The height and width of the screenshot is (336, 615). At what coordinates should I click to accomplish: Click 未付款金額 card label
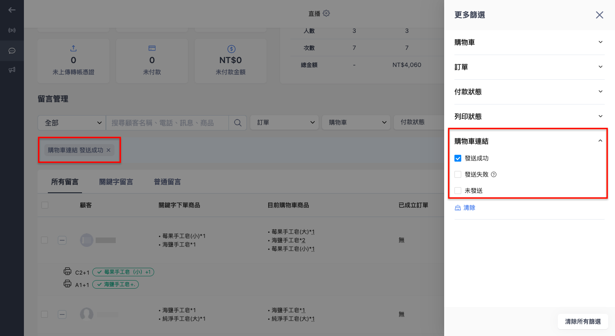231,72
